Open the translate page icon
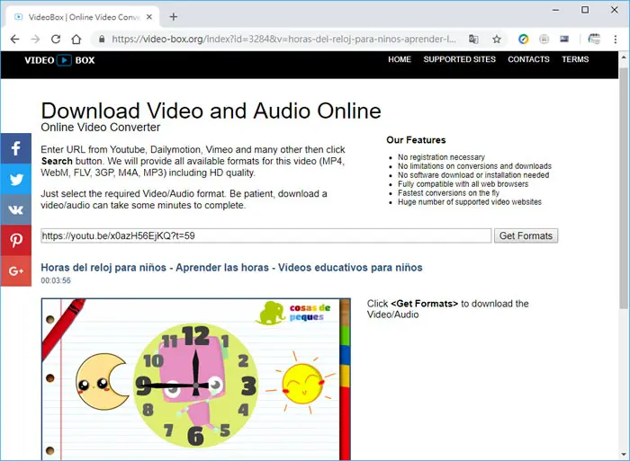The height and width of the screenshot is (461, 630). coord(473,40)
